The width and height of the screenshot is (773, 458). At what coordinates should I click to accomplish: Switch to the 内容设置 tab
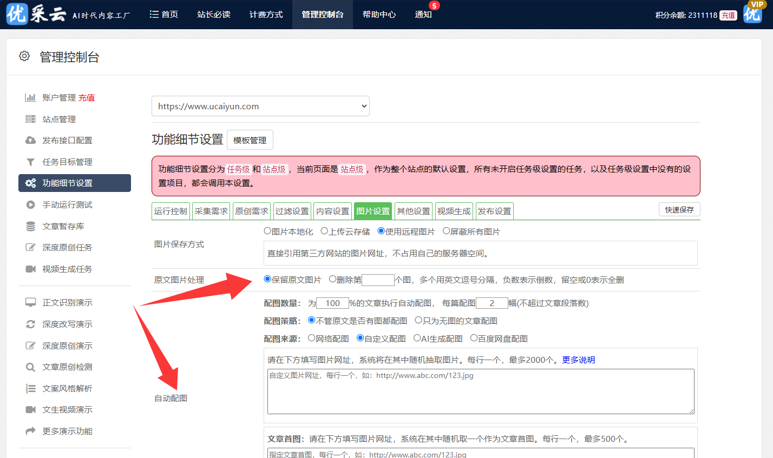point(332,211)
